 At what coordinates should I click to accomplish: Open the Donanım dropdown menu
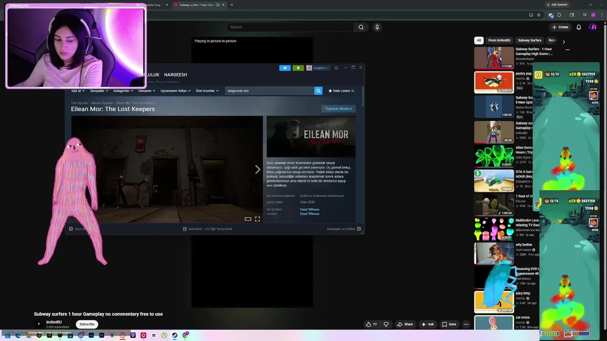(147, 90)
